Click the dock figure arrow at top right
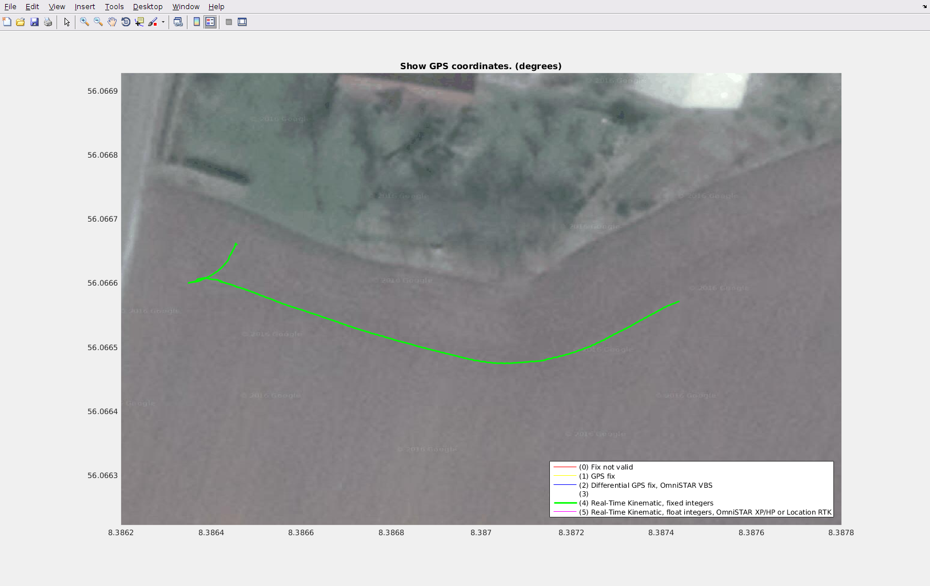The image size is (930, 586). click(x=924, y=7)
